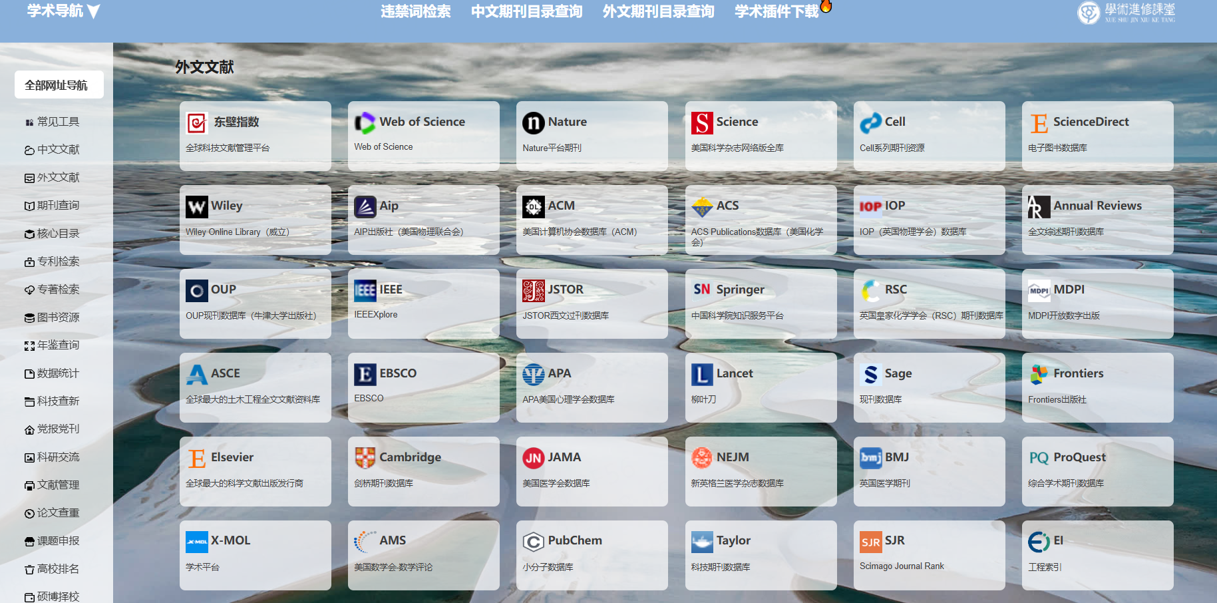Open 论文查重 in the sidebar
The width and height of the screenshot is (1217, 603).
click(52, 513)
